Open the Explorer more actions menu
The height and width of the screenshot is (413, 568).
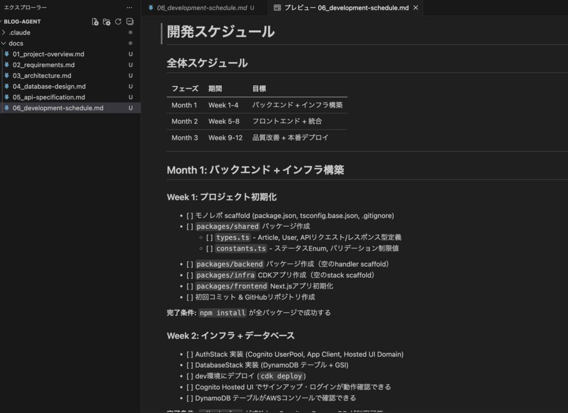click(129, 7)
